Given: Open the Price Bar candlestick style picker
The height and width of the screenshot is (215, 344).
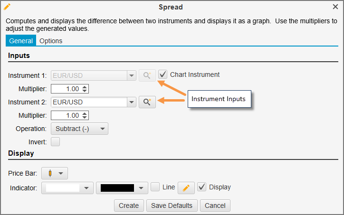Looking at the screenshot, I should pyautogui.click(x=55, y=173).
